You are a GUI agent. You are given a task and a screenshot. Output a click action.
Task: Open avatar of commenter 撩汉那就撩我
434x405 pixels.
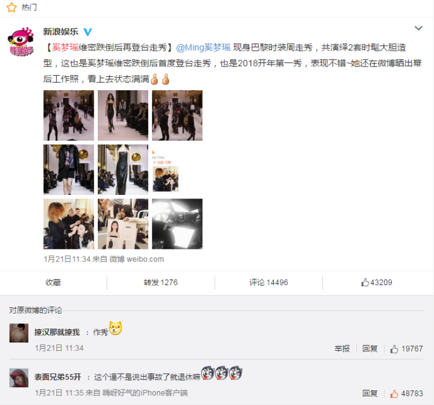tap(19, 333)
